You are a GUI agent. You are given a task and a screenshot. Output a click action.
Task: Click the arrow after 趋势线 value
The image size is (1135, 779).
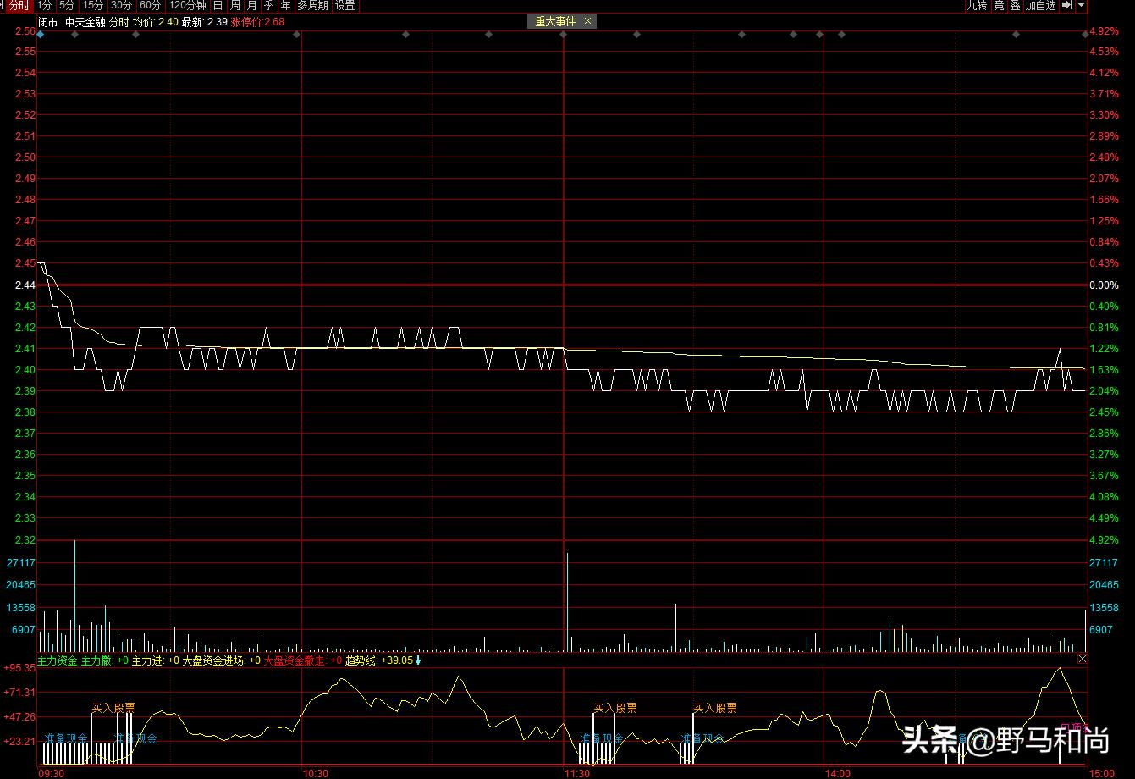tap(418, 660)
